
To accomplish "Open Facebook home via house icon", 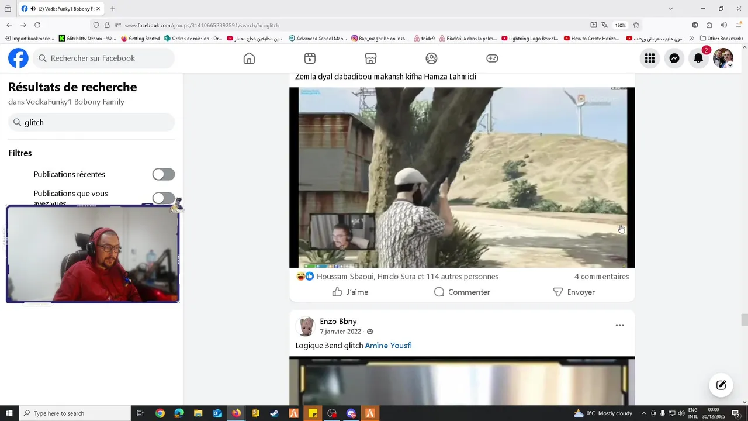I will point(249,58).
